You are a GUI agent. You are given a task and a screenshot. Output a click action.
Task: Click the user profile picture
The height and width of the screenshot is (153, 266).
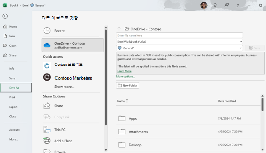(204, 5)
